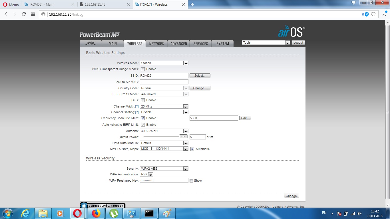Open Channel Width help link

[x=137, y=106]
